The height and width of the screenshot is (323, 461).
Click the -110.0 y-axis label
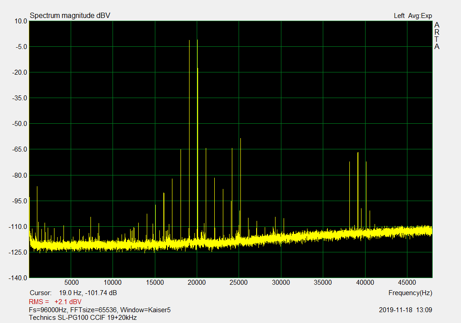coord(18,227)
